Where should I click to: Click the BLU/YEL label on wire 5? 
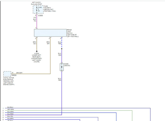pyautogui.click(x=10, y=116)
